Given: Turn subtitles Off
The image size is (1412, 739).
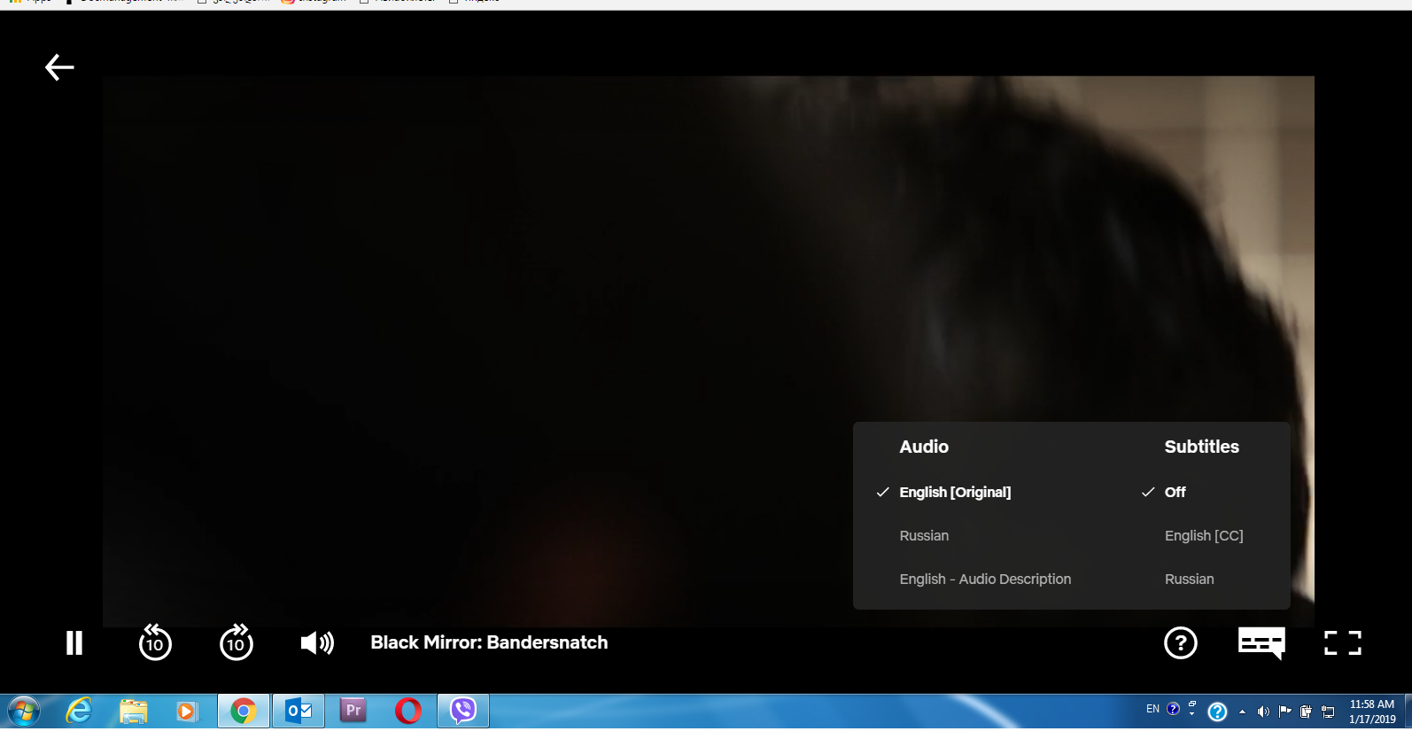Looking at the screenshot, I should [1175, 493].
